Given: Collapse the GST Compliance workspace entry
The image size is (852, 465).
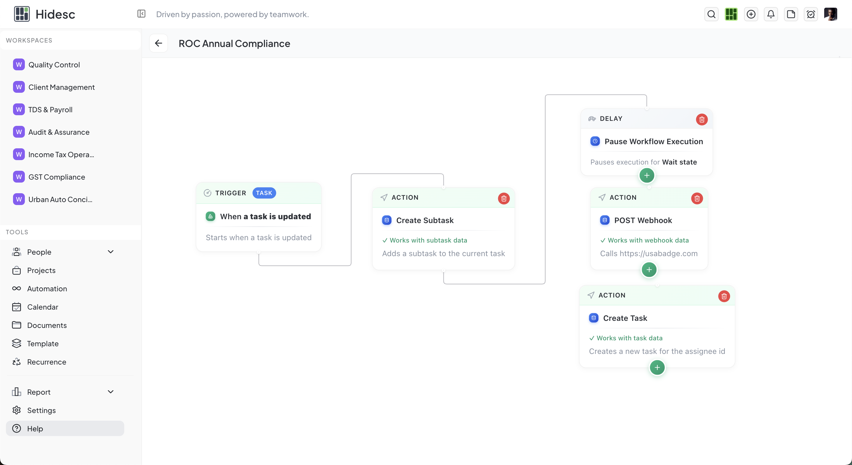Looking at the screenshot, I should click(x=56, y=177).
